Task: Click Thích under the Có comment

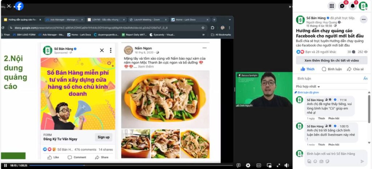Action: point(321,118)
